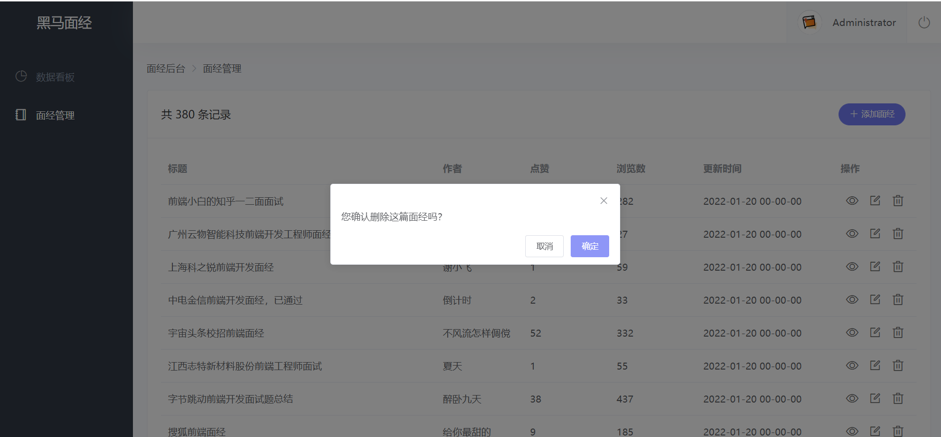Preview the 搜狐前端面经 article
This screenshot has height=437, width=941.
[852, 432]
